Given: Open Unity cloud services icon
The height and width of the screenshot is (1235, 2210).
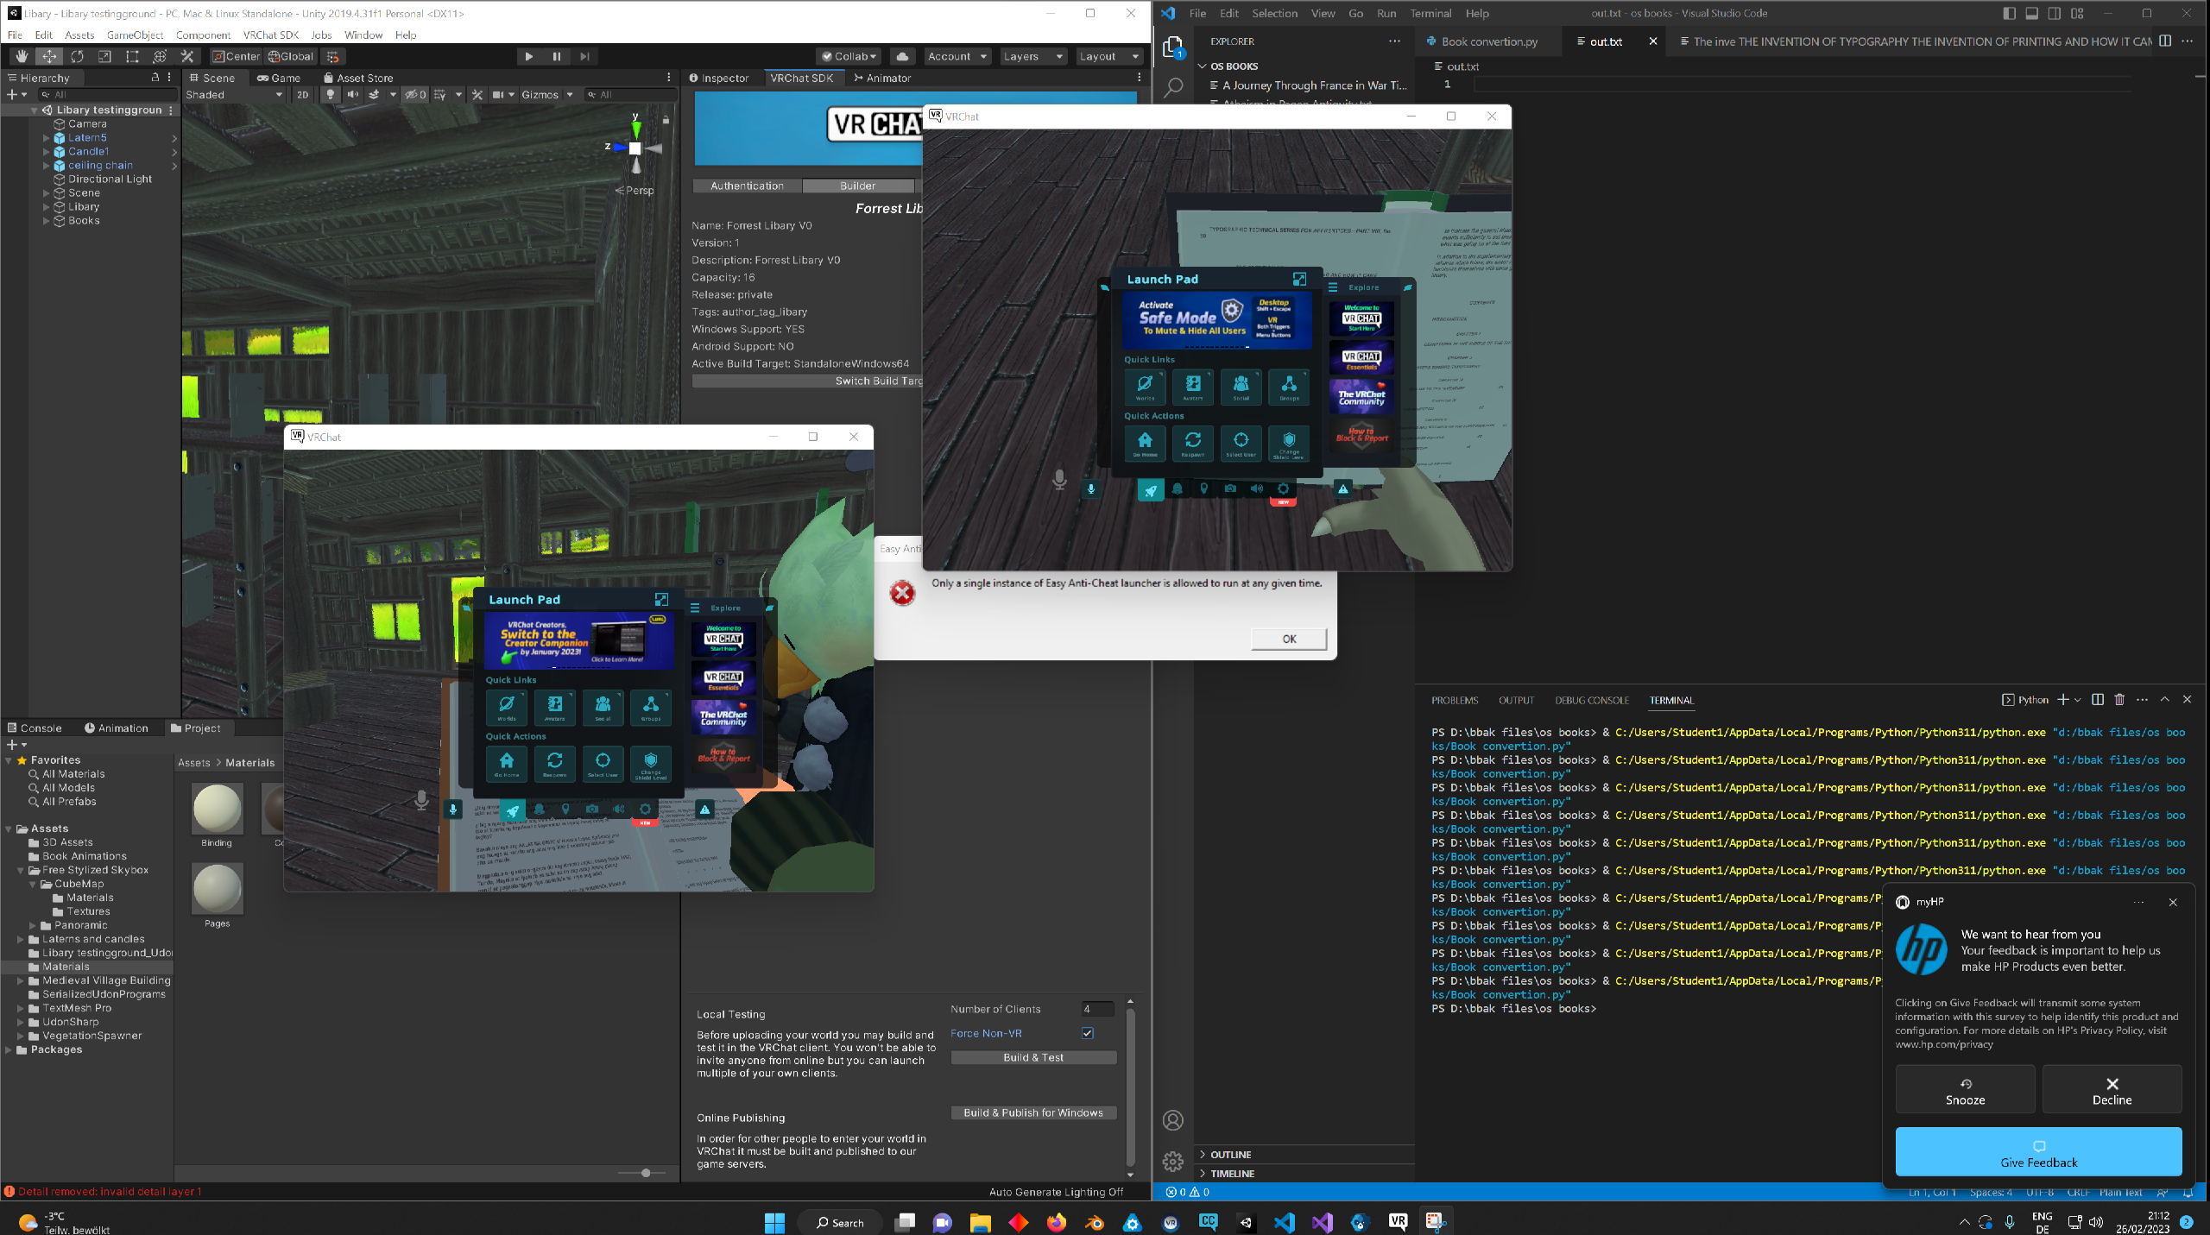Looking at the screenshot, I should tap(902, 56).
